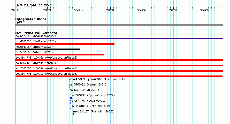Click the red nsv6382730 variant bar
Screen dimensions: 230x124
65,44
